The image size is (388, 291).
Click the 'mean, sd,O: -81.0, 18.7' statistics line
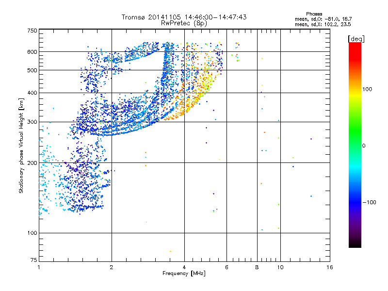tap(323, 19)
